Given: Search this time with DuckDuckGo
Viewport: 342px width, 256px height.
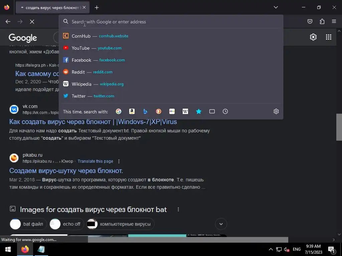Looking at the screenshot, I should point(159,111).
